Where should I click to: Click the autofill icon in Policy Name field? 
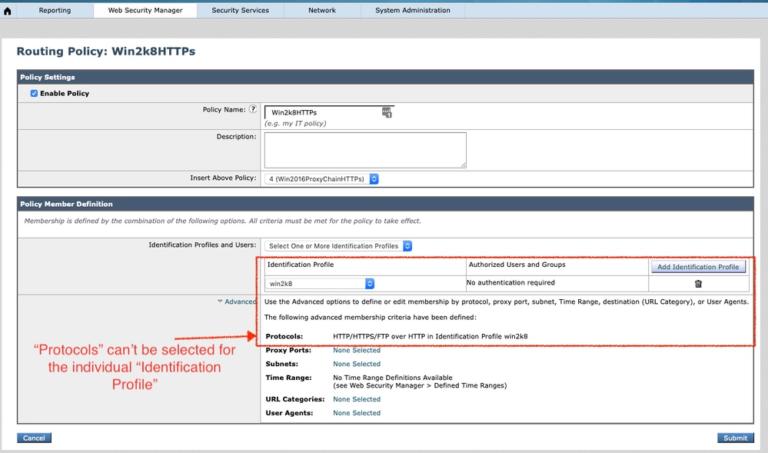(387, 113)
